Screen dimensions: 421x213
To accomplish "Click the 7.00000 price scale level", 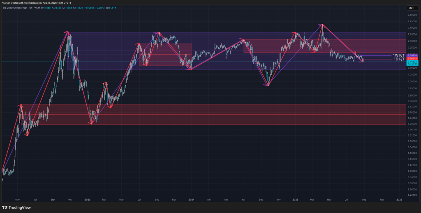I will coord(411,82).
